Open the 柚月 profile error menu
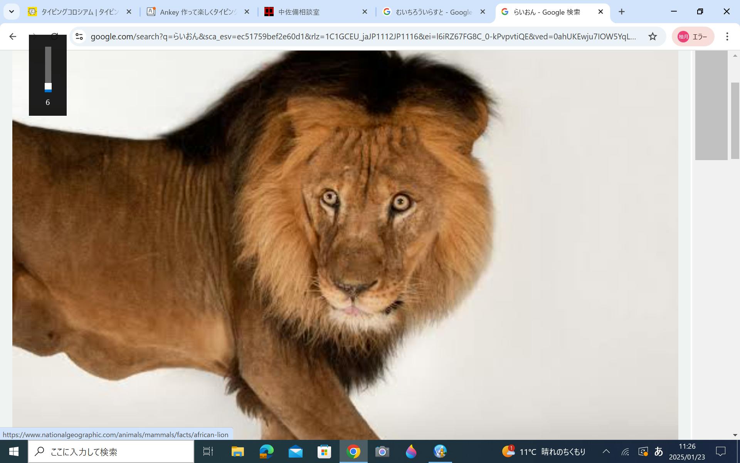The image size is (740, 463). click(x=693, y=37)
